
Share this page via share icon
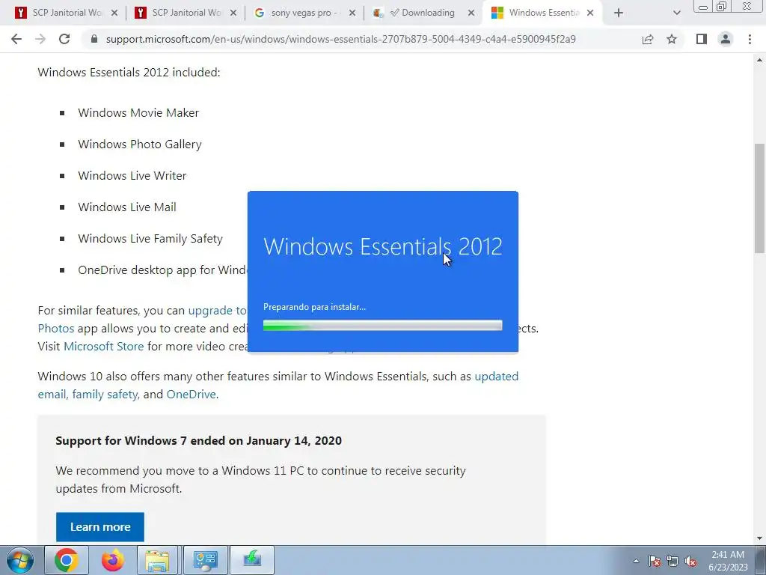coord(648,39)
